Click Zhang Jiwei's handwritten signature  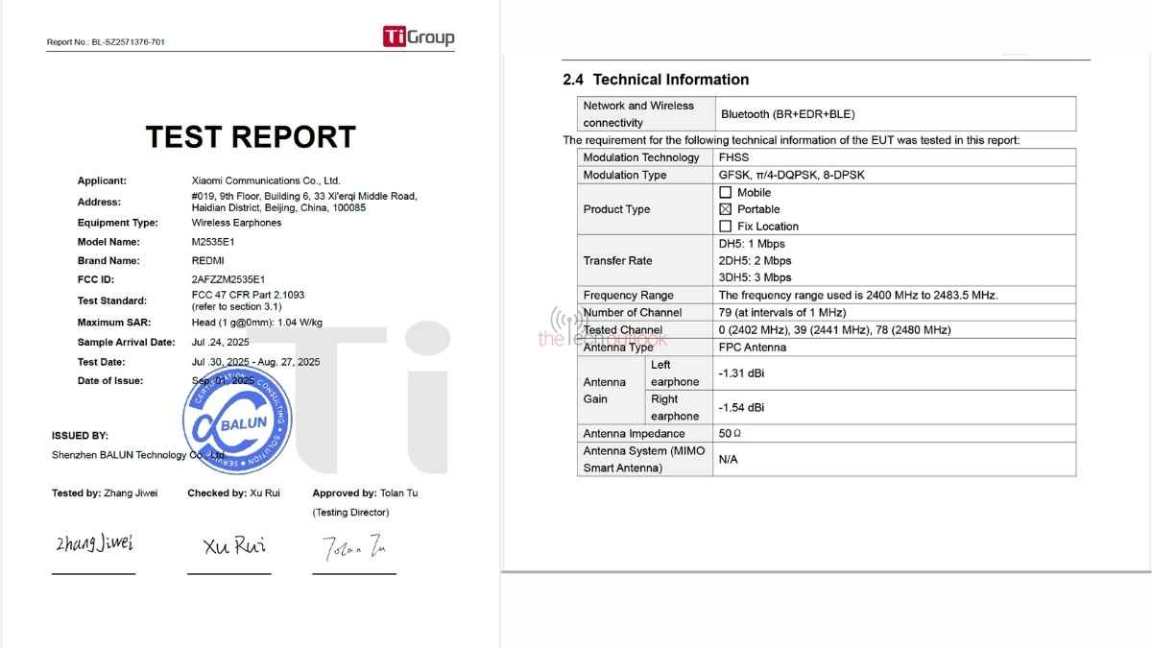pos(94,544)
